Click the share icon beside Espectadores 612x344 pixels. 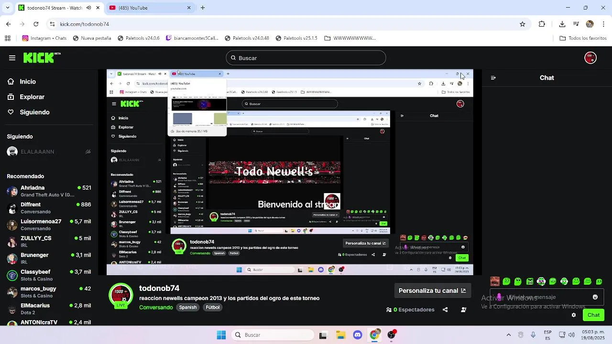click(x=445, y=310)
